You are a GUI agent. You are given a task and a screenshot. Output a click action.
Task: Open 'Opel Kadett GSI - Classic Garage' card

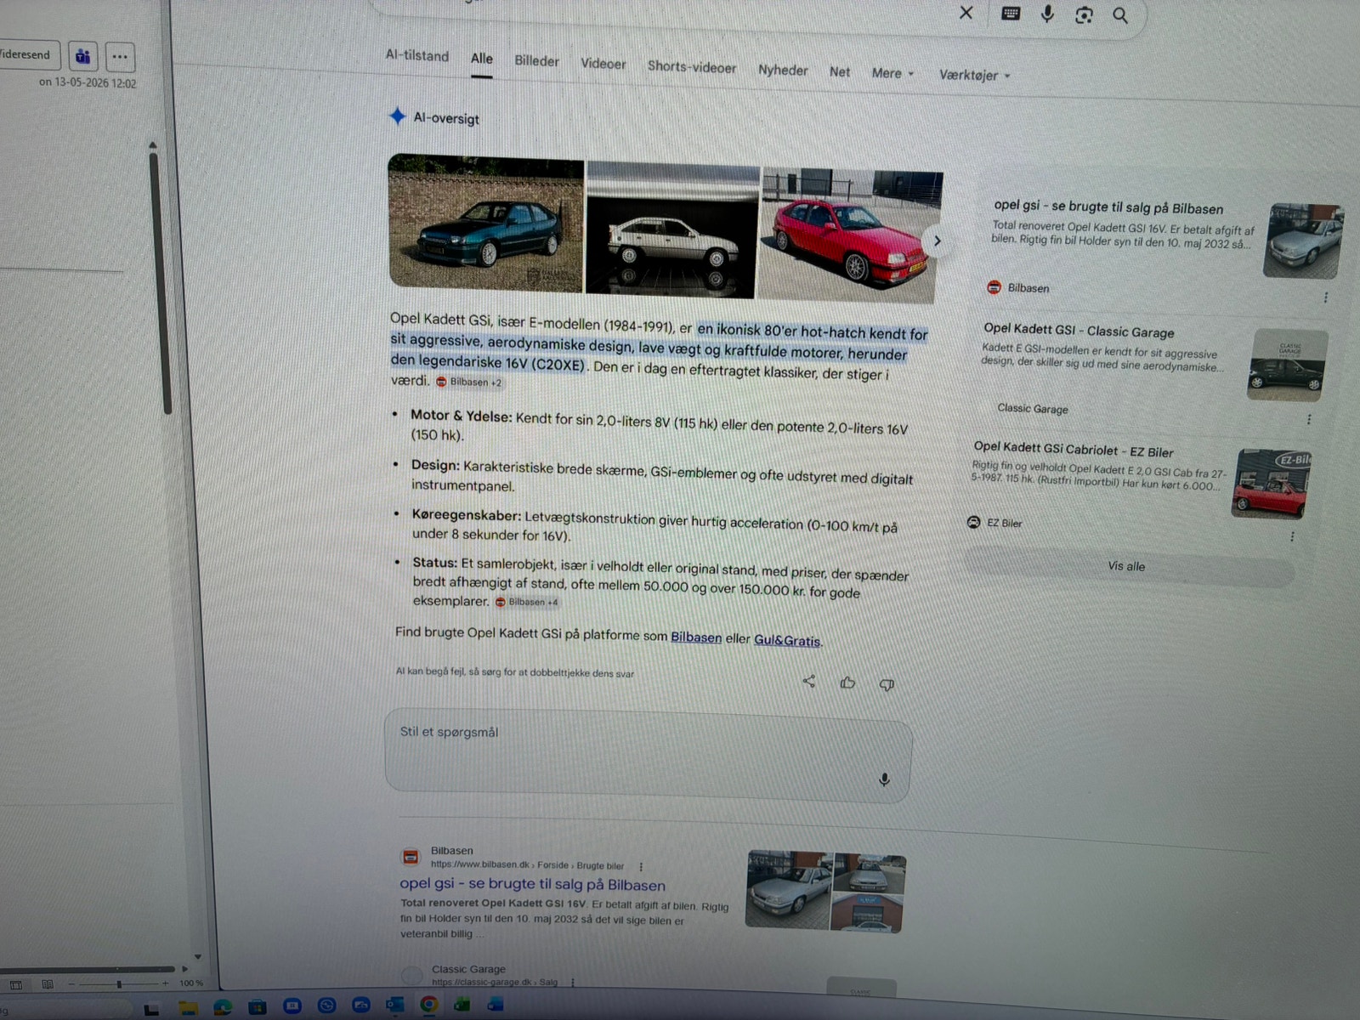pyautogui.click(x=1079, y=330)
